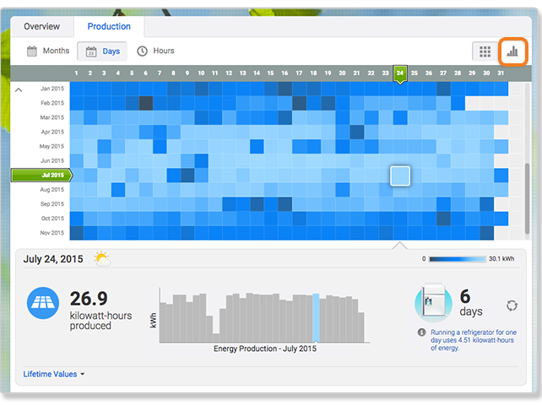Click day 31 in the day header

tap(501, 73)
